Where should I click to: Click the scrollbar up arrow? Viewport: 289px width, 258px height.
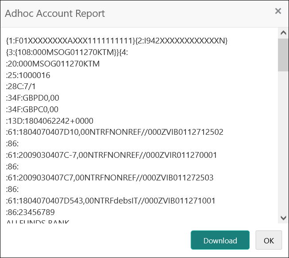pyautogui.click(x=283, y=33)
